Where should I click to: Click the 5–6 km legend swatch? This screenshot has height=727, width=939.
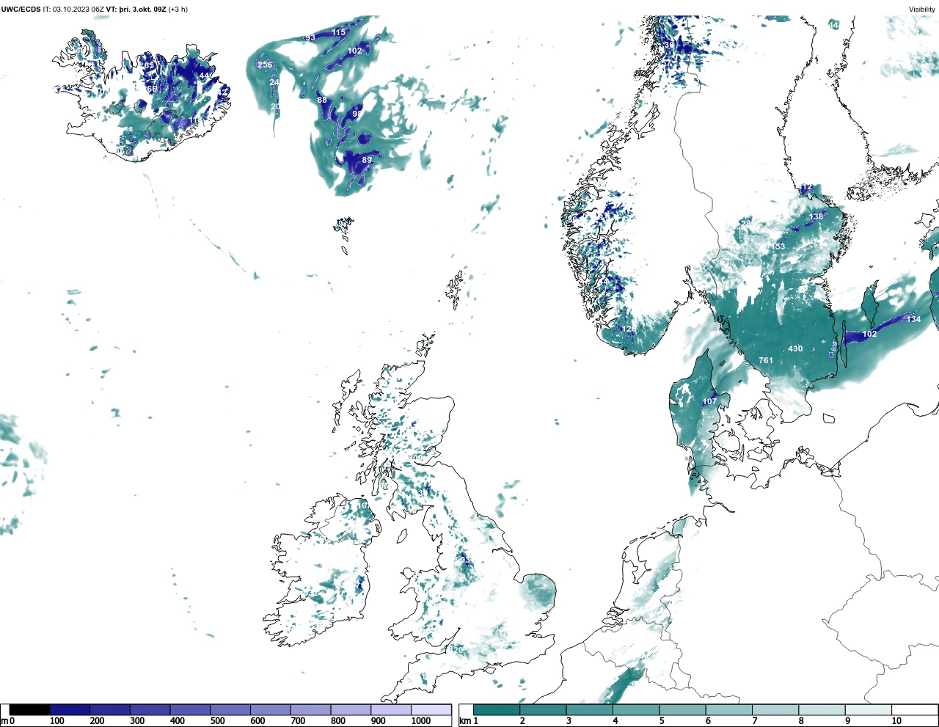683,709
